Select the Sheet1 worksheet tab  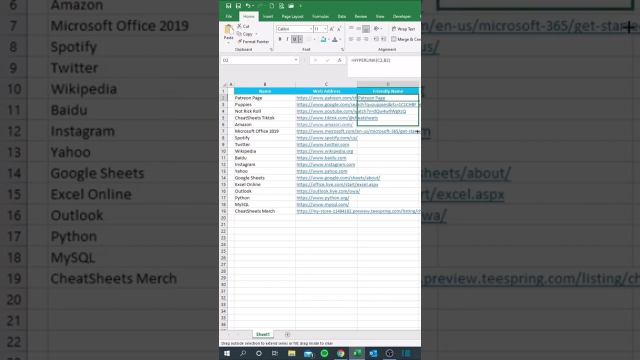[262, 334]
